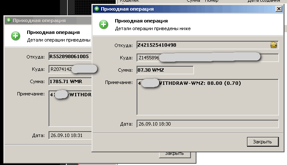Click the Откуда: label in back dialog

pyautogui.click(x=36, y=57)
